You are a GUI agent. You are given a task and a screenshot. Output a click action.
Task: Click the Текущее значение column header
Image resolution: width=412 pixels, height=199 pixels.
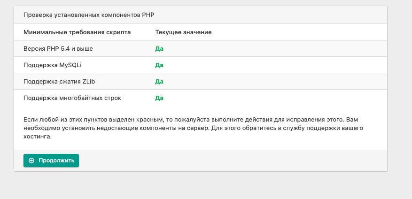(183, 32)
